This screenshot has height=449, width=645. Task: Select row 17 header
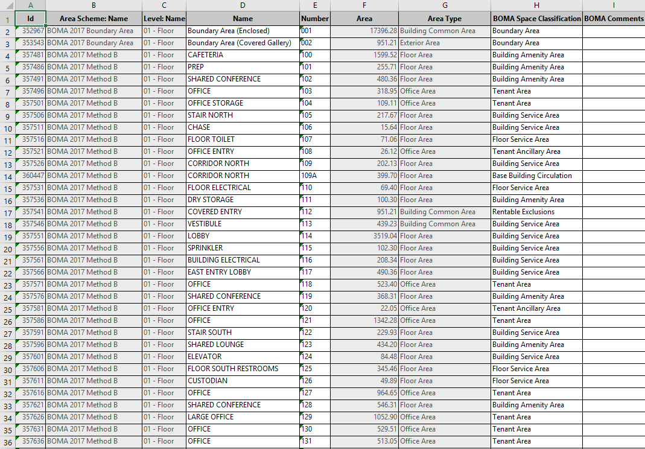point(7,212)
